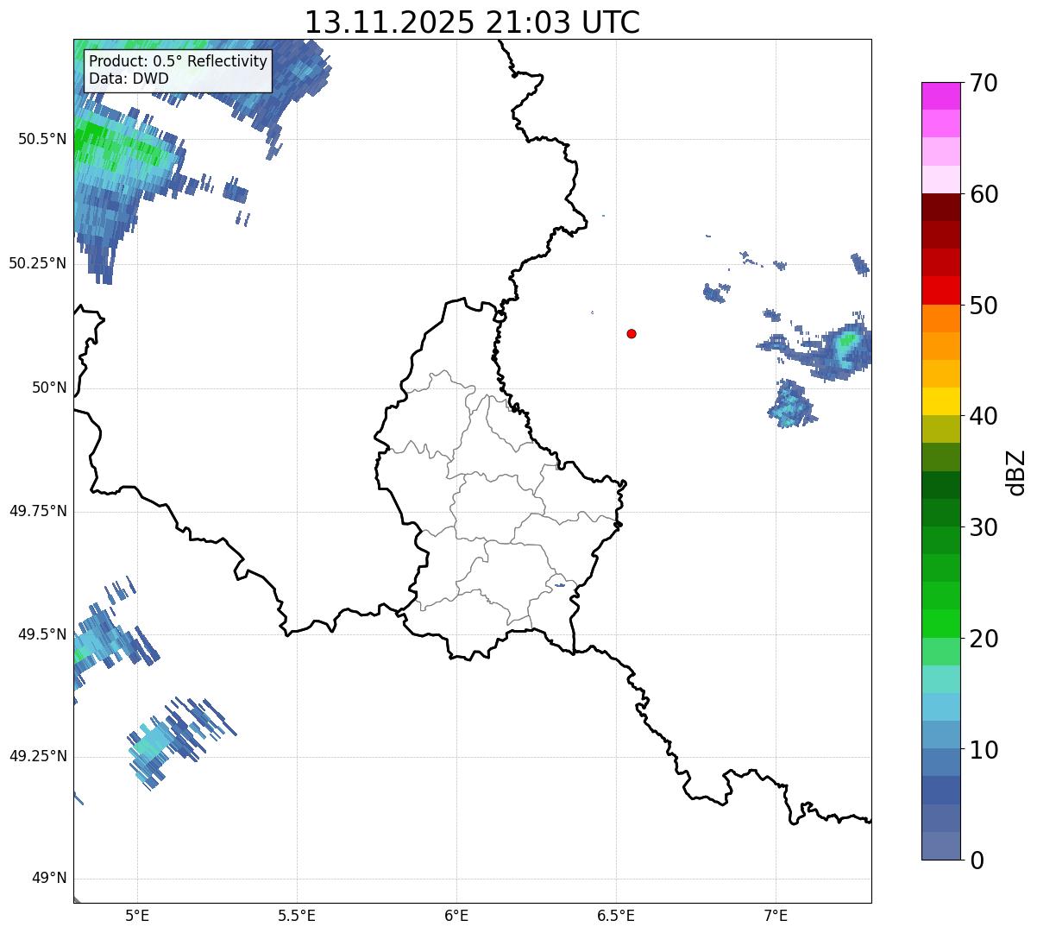This screenshot has height=933, width=1037.
Task: Click the 49°N latitude label
Action: pos(49,879)
